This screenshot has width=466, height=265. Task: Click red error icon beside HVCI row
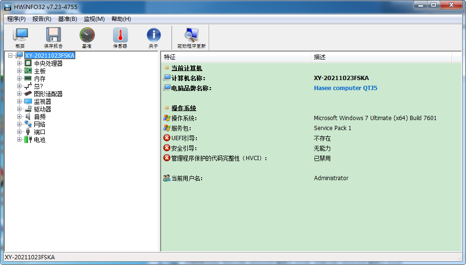[167, 158]
